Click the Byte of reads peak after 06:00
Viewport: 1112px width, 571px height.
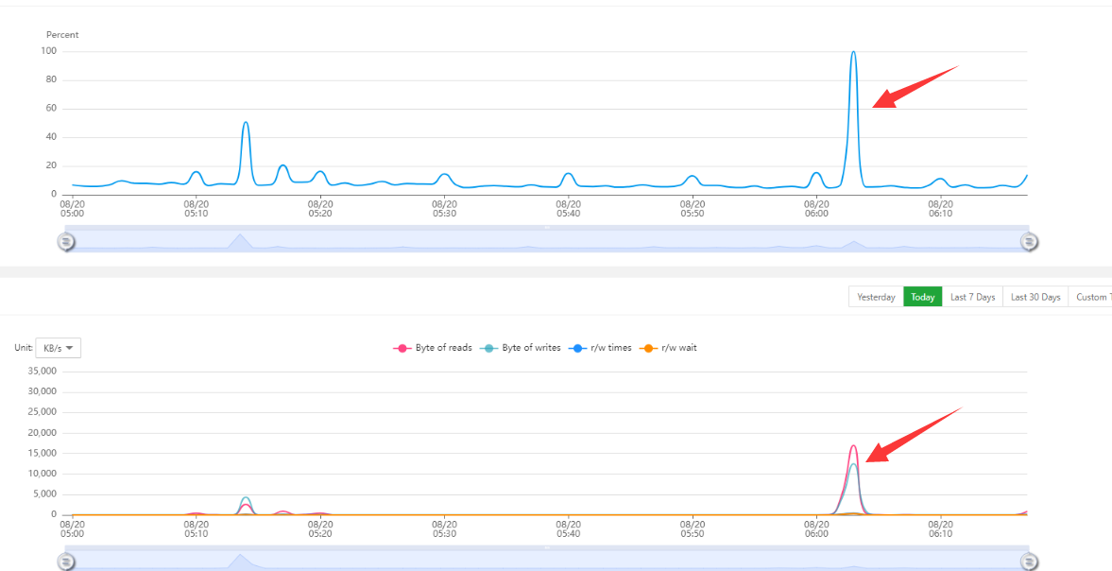pyautogui.click(x=853, y=446)
